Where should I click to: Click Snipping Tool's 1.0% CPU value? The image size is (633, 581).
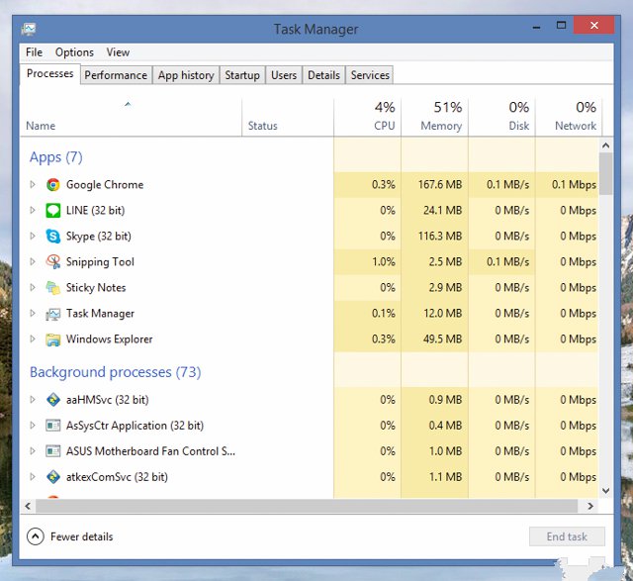384,262
